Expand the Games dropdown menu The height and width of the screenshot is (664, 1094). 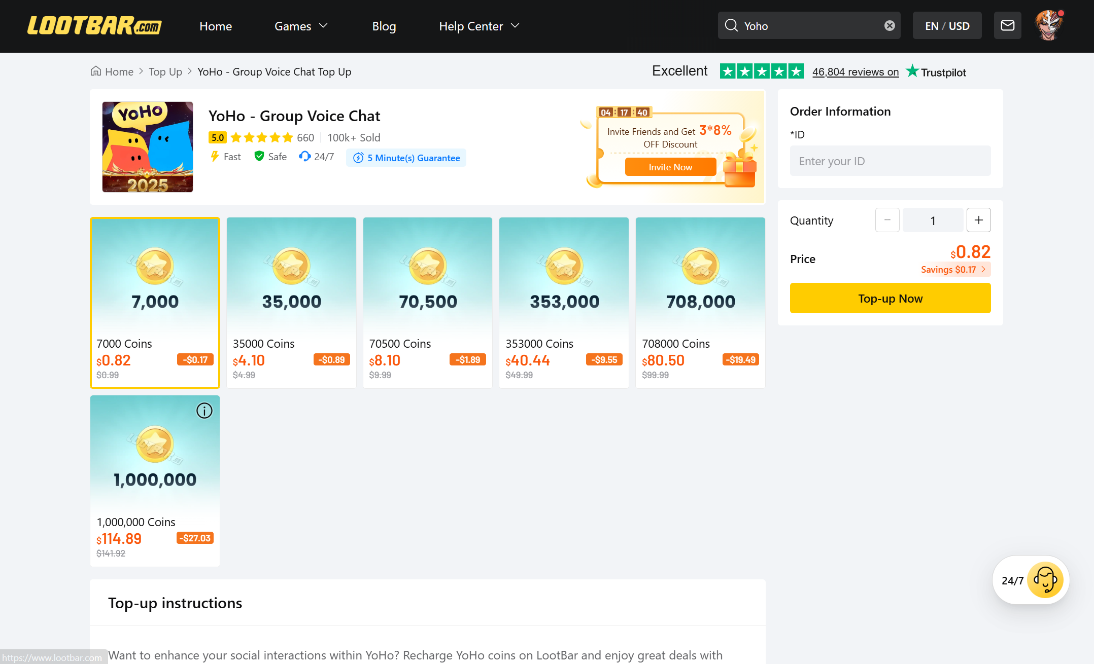point(301,26)
